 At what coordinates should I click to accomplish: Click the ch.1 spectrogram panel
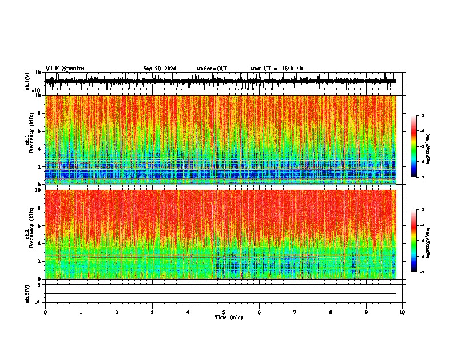pyautogui.click(x=221, y=140)
